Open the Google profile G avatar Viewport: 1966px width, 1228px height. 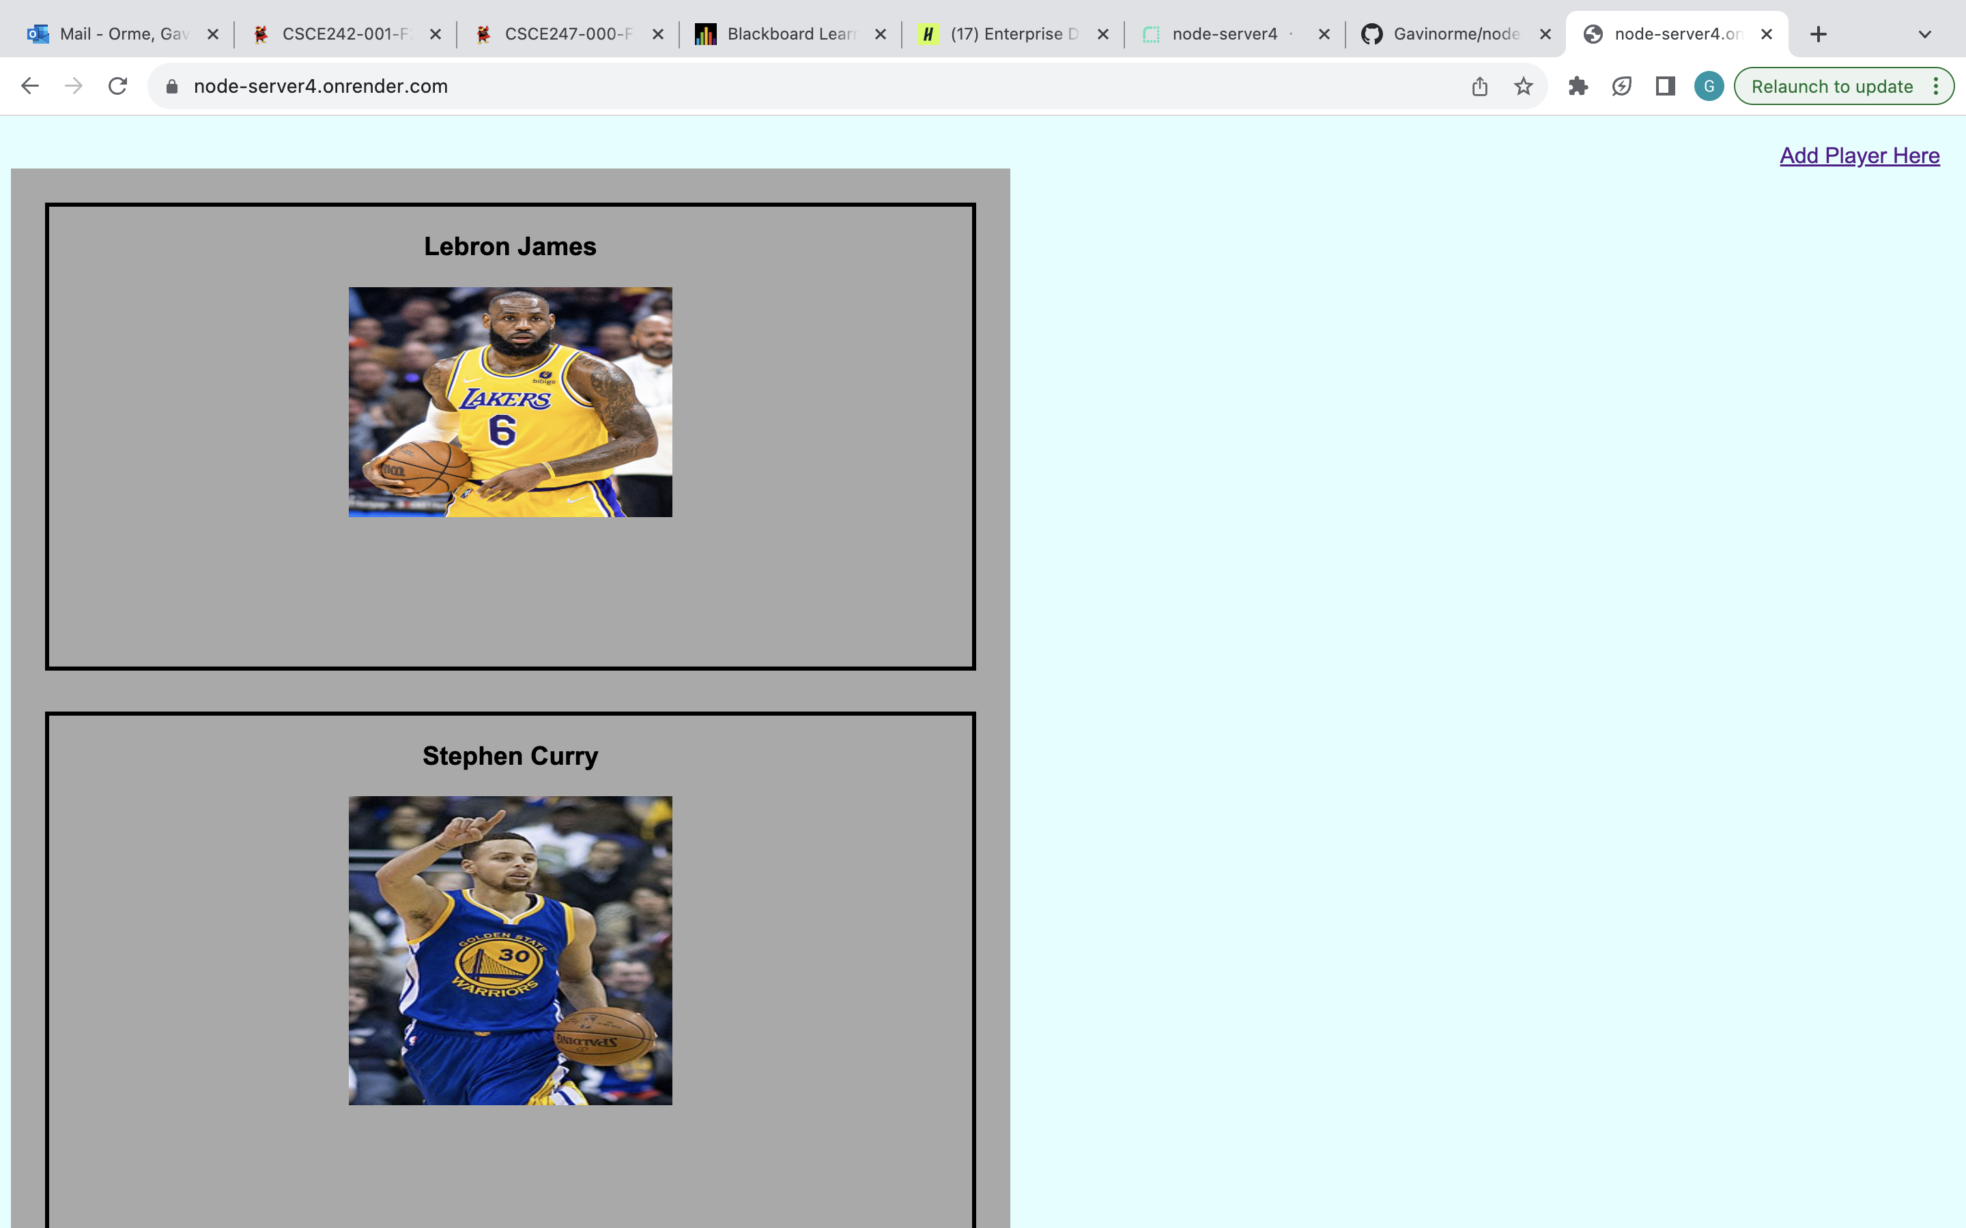[1709, 86]
